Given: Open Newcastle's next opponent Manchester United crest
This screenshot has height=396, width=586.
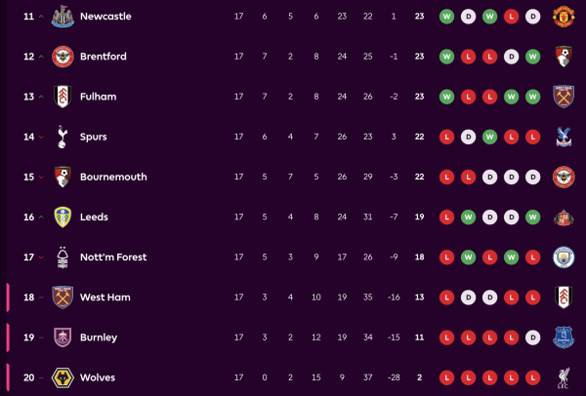Looking at the screenshot, I should tap(564, 17).
